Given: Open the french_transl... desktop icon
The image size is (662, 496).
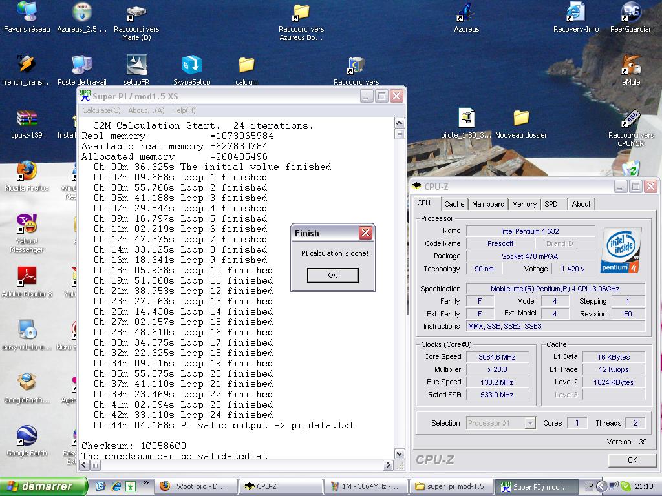Looking at the screenshot, I should (26, 70).
